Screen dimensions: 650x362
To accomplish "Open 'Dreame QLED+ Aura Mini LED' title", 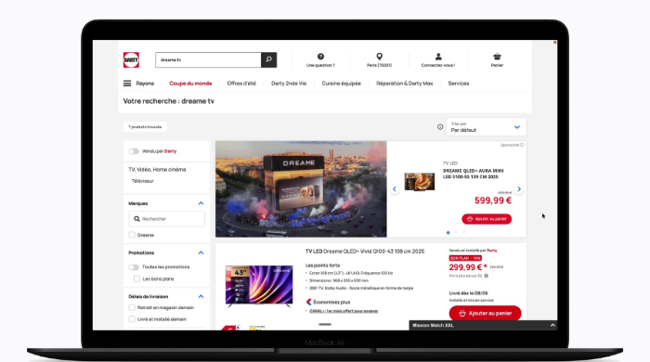I will pos(473,174).
